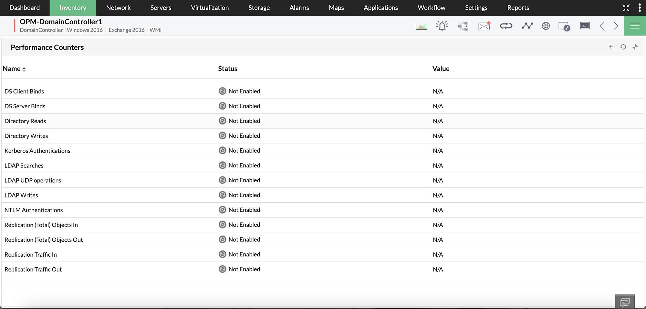Screen dimensions: 646x309
Task: Open the workflow diagram icon
Action: point(463,26)
